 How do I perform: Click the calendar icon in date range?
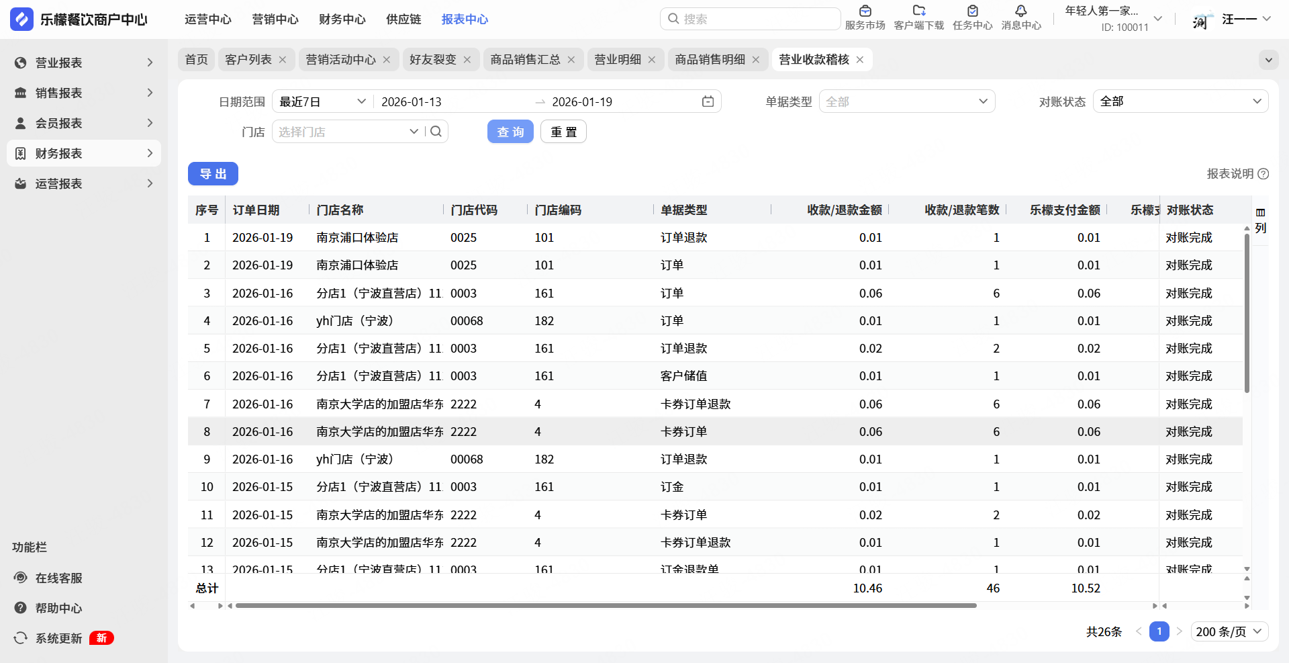[708, 101]
